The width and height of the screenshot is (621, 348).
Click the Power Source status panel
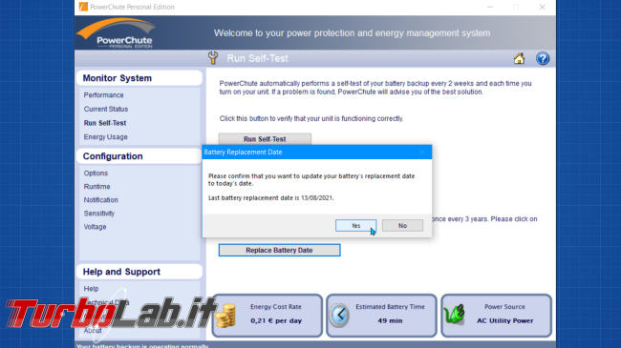tap(496, 316)
